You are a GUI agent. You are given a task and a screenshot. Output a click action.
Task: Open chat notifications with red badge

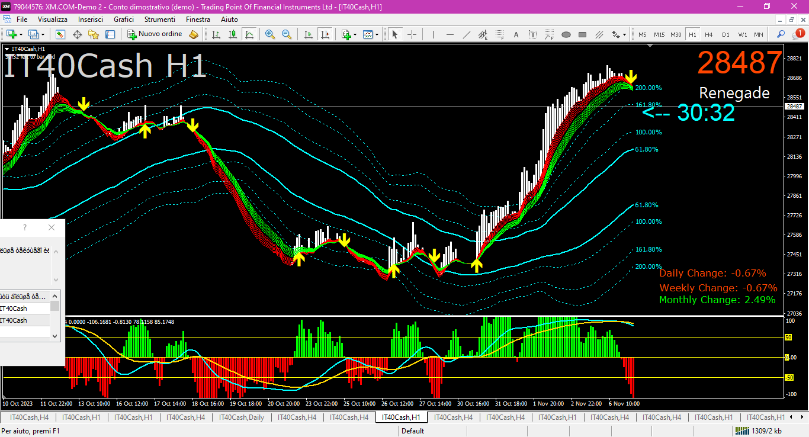click(798, 34)
